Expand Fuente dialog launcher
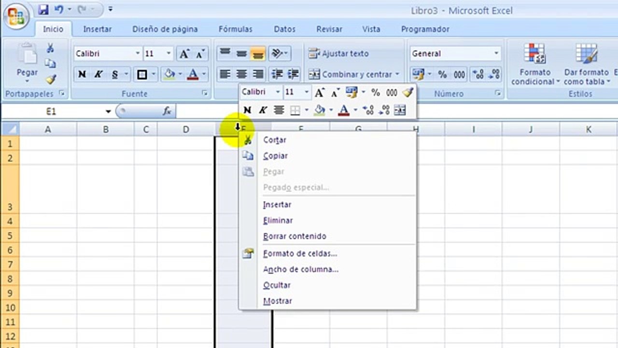 click(204, 93)
